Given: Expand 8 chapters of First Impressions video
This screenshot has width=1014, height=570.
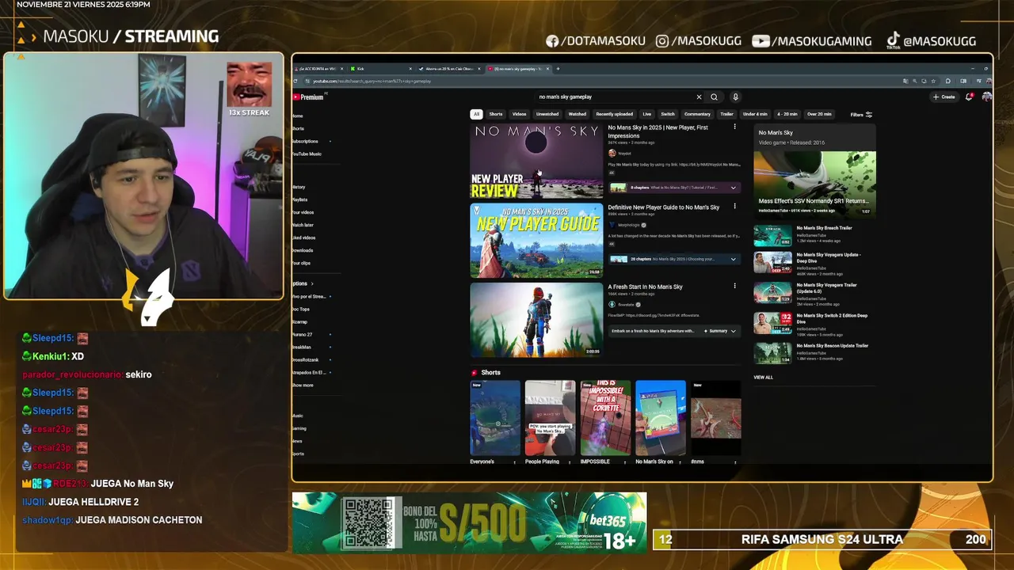Looking at the screenshot, I should pyautogui.click(x=674, y=188).
